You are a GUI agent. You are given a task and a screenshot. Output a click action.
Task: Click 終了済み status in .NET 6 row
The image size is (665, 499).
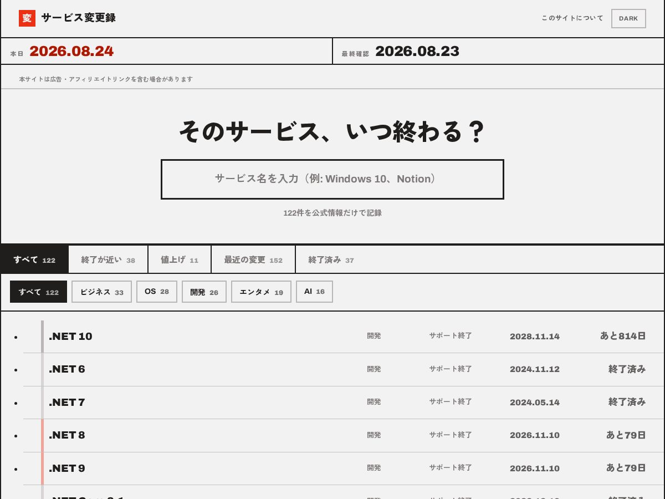click(x=627, y=369)
